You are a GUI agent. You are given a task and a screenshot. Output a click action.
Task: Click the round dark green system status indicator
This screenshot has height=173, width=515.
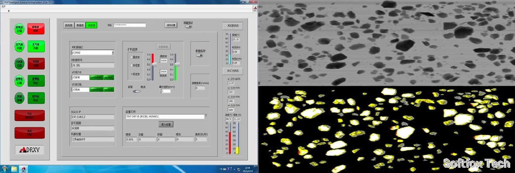[20, 98]
